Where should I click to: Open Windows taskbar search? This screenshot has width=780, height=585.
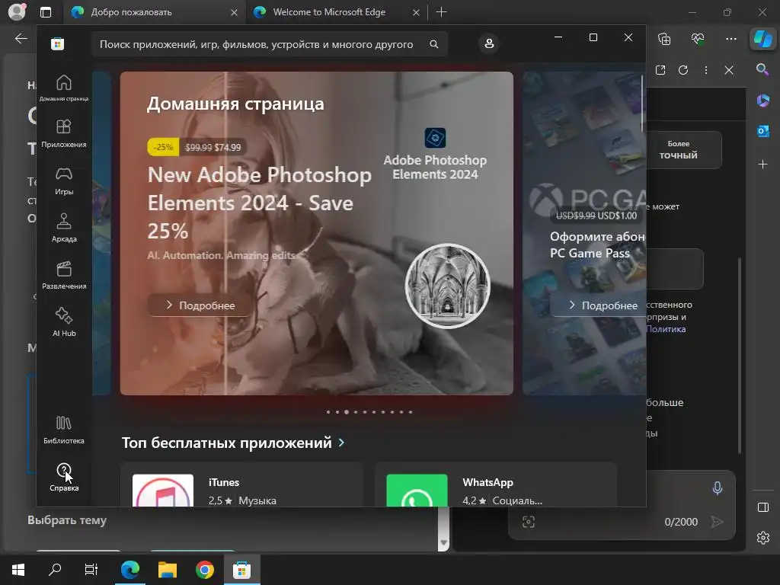point(55,569)
